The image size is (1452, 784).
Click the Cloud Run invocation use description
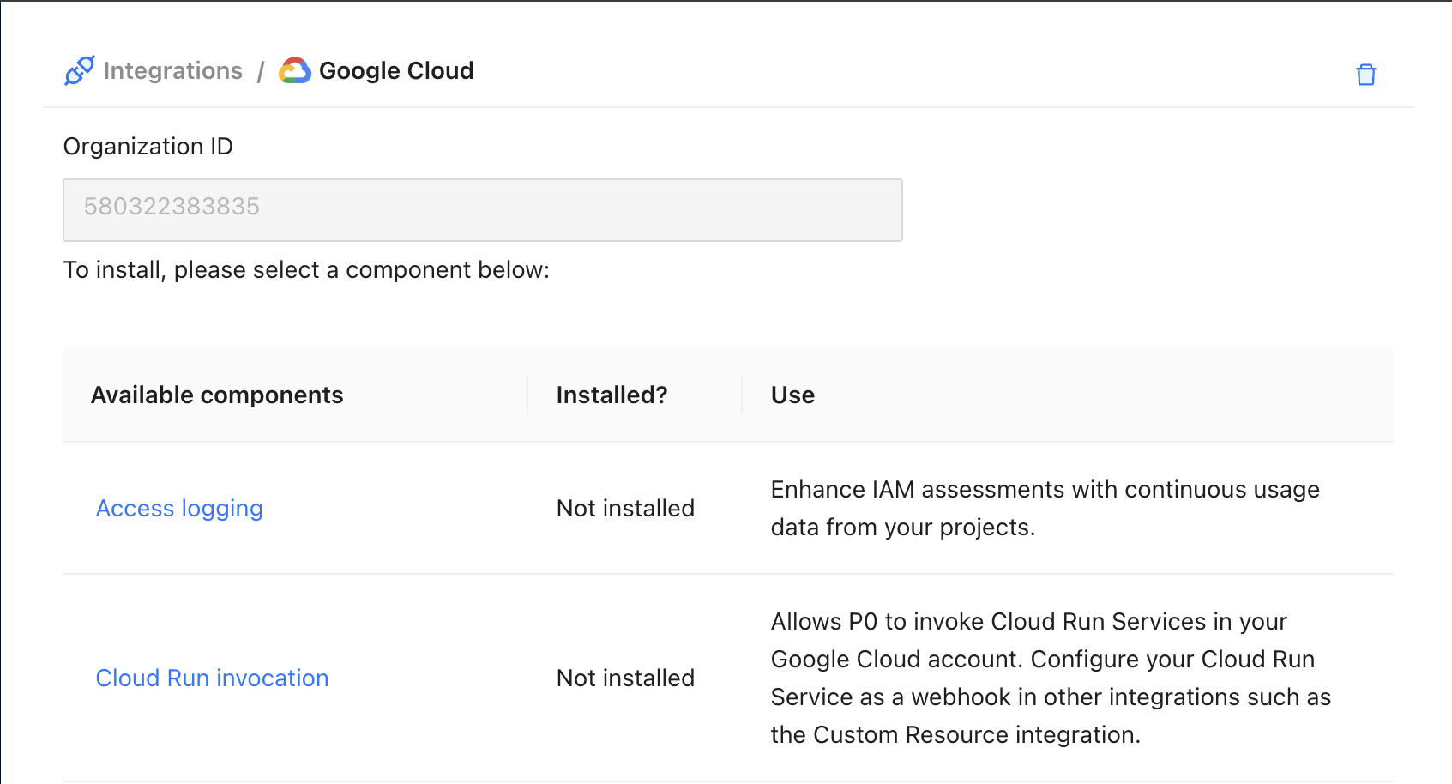point(1050,678)
